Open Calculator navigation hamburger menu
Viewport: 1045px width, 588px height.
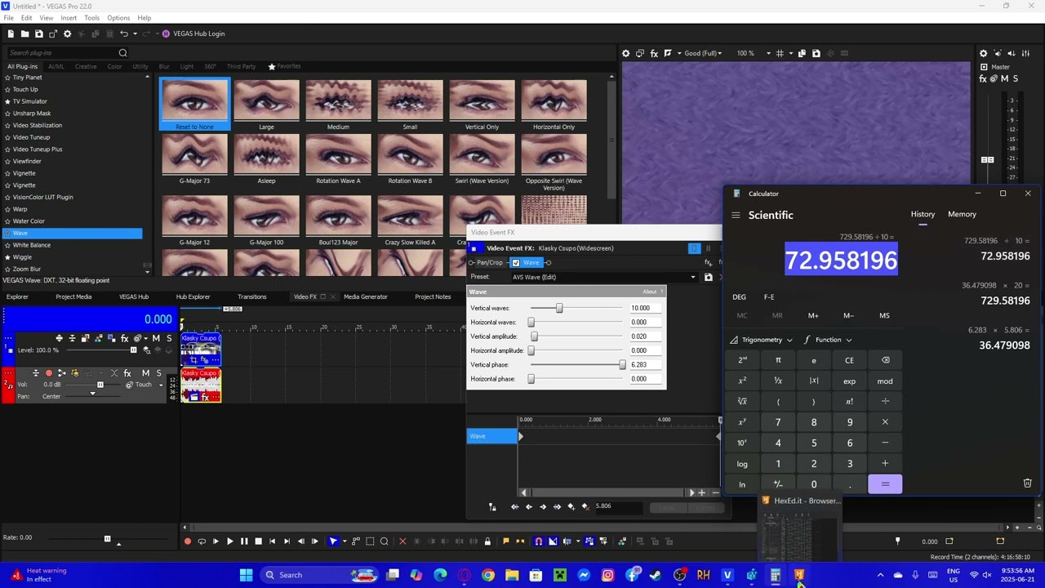[x=736, y=216]
